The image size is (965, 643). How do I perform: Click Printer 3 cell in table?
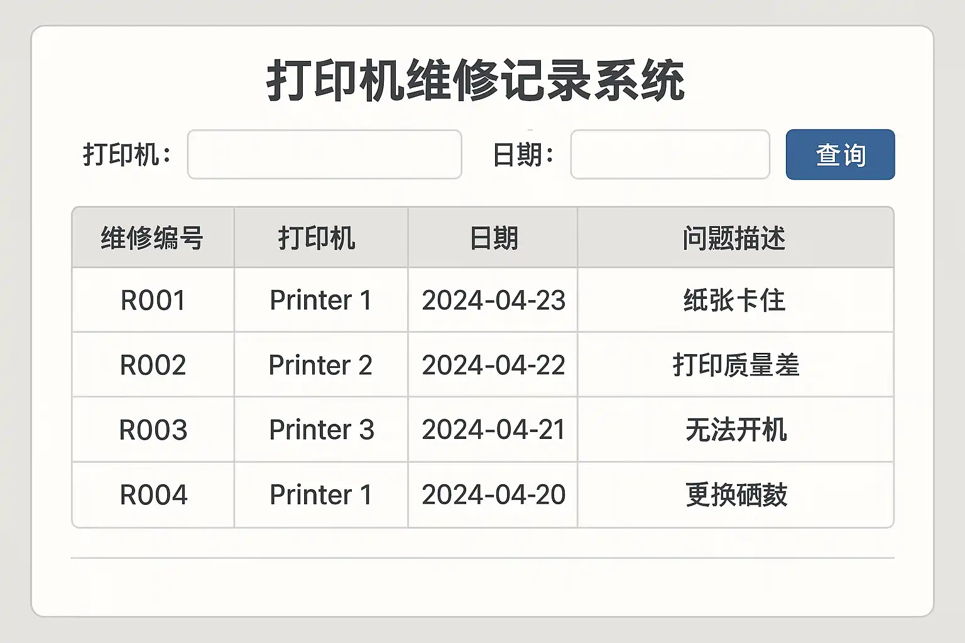[321, 430]
